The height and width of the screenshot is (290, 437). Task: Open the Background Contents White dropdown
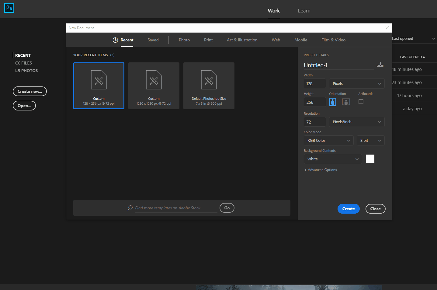click(333, 159)
